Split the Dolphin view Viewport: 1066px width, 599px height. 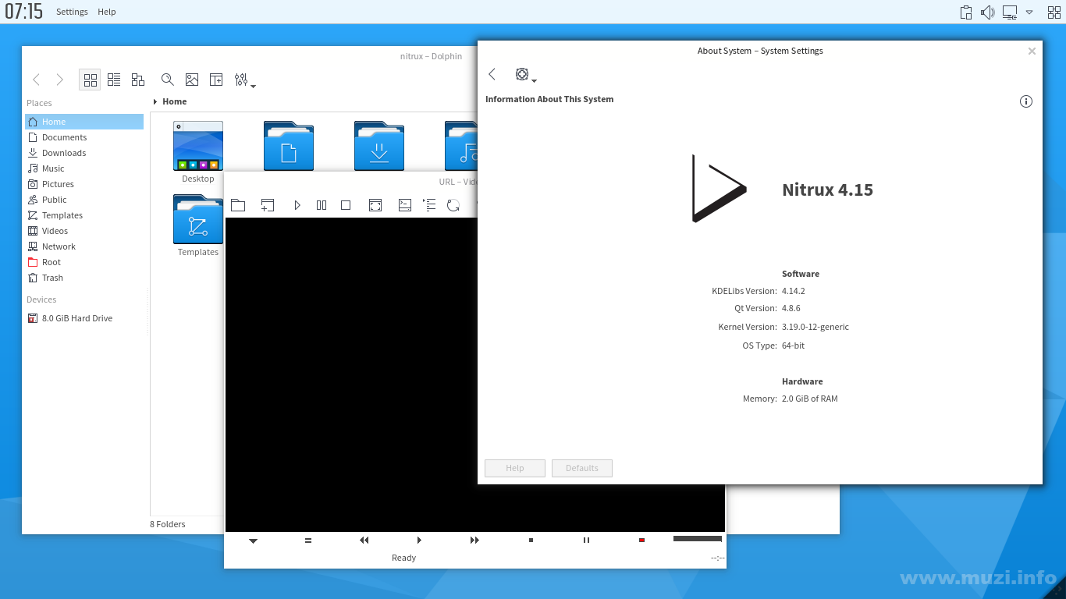click(216, 80)
